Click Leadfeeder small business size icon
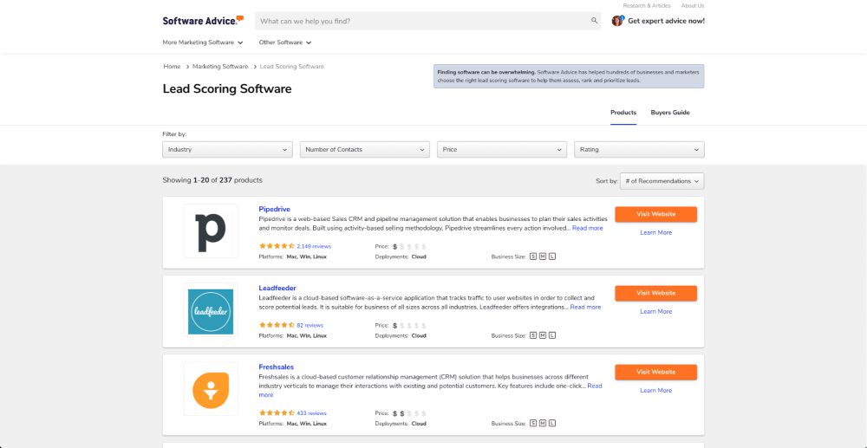Image resolution: width=867 pixels, height=448 pixels. (x=533, y=335)
